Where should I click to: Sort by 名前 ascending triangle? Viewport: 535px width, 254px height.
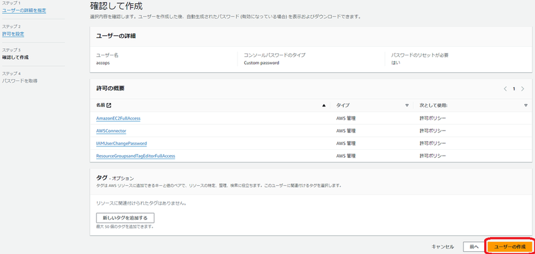click(324, 106)
